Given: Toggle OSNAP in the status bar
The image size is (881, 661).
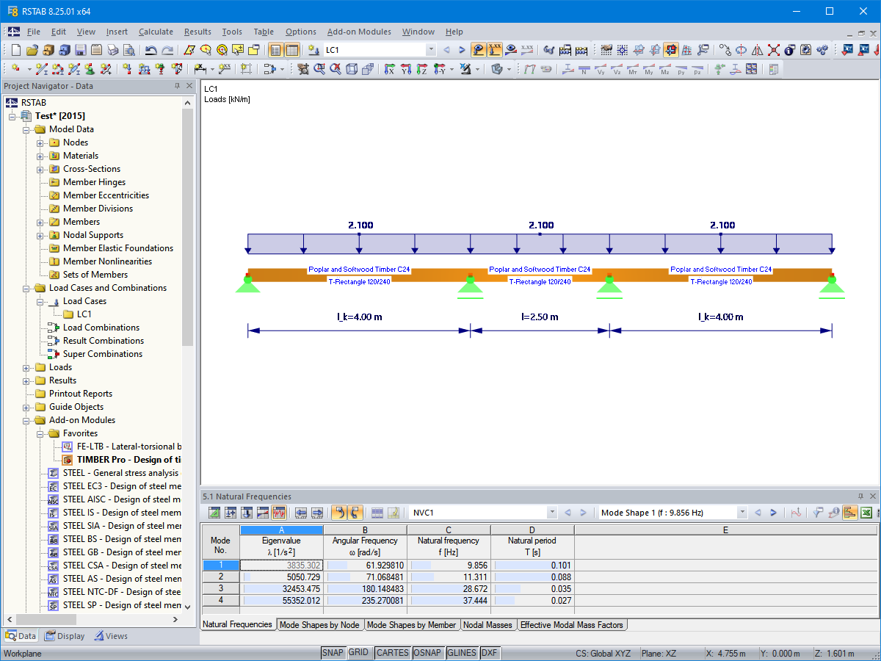Looking at the screenshot, I should tap(428, 652).
